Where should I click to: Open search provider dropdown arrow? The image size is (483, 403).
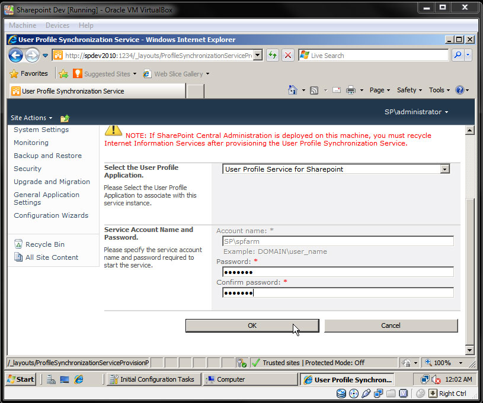pyautogui.click(x=468, y=56)
